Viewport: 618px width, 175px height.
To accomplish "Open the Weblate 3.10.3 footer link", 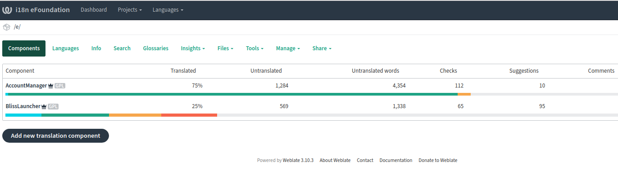I will (298, 160).
